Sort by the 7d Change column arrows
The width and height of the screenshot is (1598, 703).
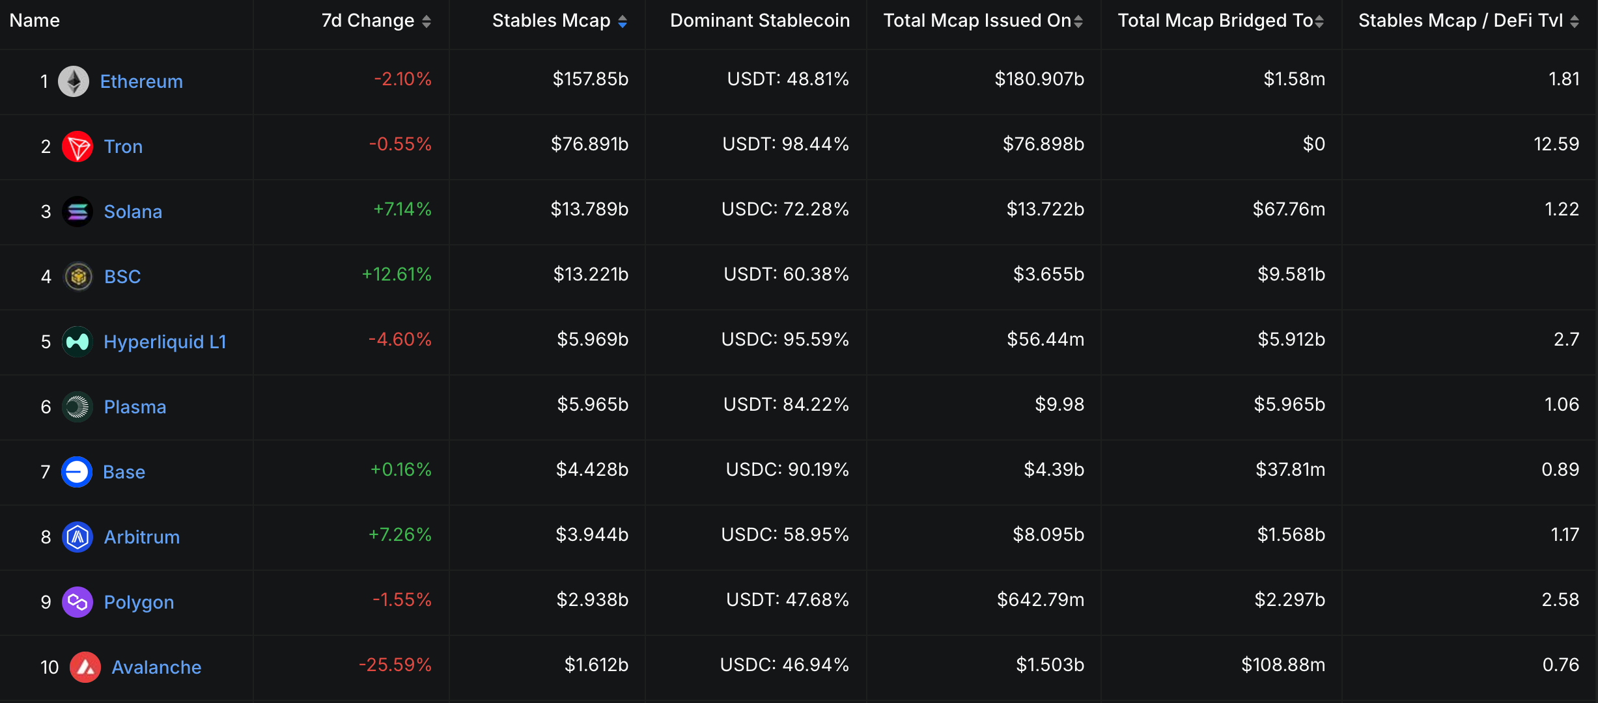point(427,20)
